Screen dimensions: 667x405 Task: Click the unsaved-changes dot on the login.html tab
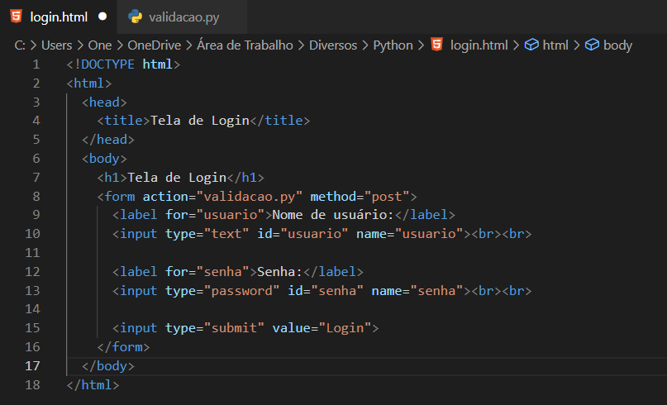coord(102,17)
